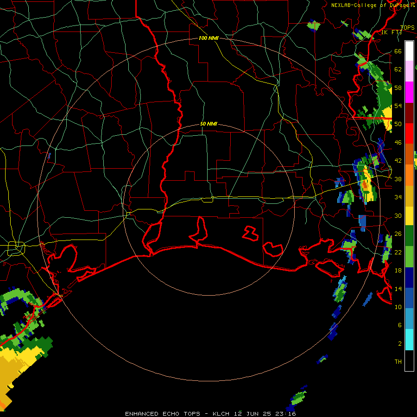The width and height of the screenshot is (417, 417).
Task: Select the 34 legend value
Action: click(398, 197)
